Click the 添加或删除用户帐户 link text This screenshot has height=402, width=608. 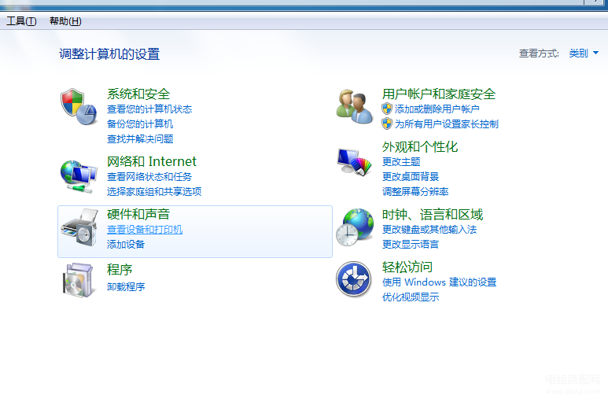[437, 109]
